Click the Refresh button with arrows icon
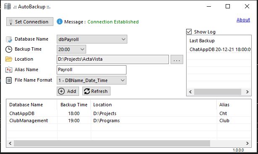 pyautogui.click(x=96, y=91)
